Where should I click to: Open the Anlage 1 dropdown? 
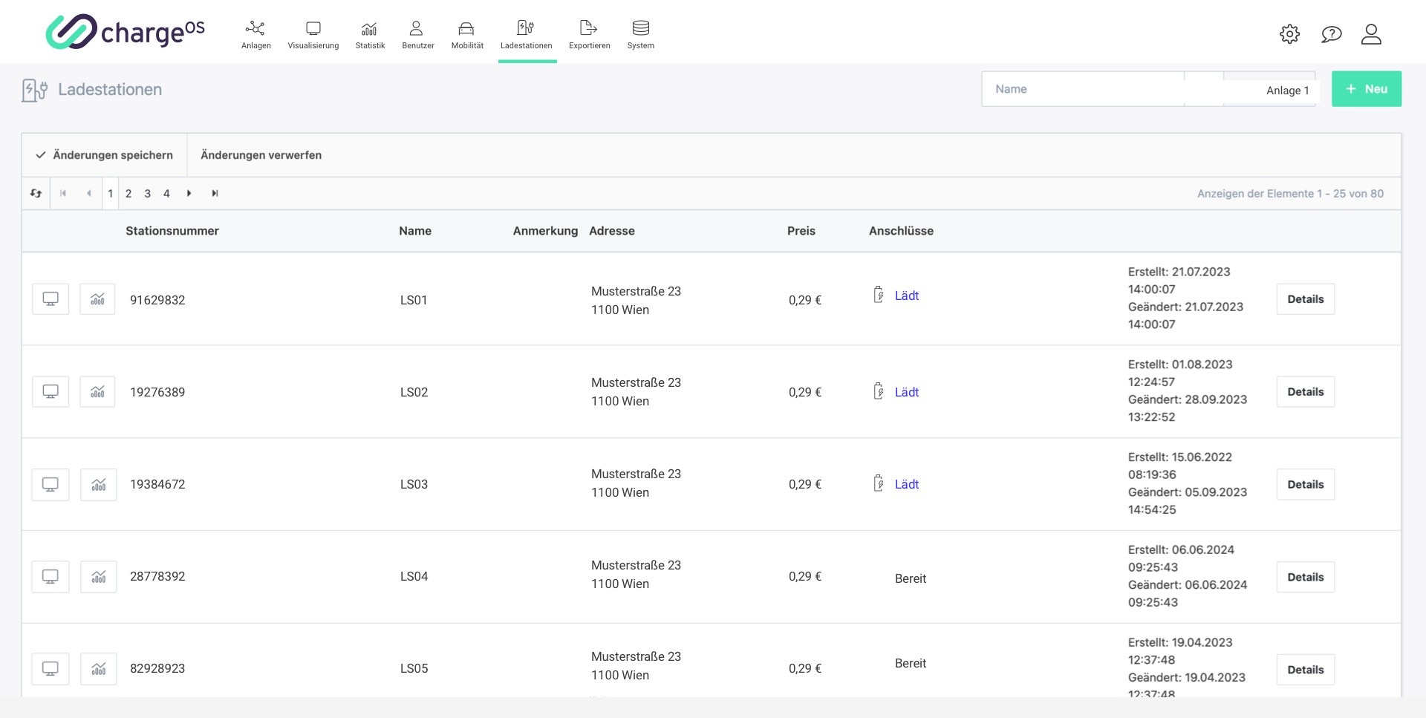(1269, 90)
